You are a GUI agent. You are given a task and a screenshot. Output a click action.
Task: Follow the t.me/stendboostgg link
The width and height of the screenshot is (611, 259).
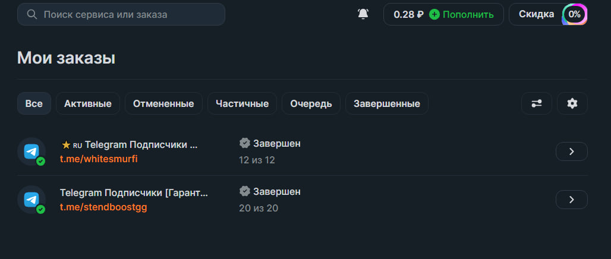(x=103, y=207)
